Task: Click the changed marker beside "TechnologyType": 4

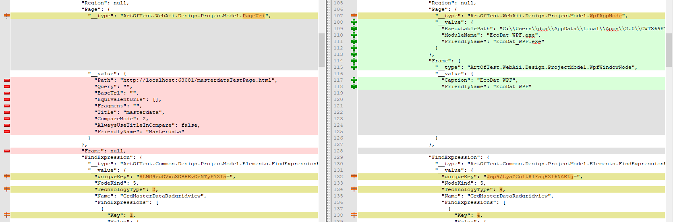Action: 354,189
